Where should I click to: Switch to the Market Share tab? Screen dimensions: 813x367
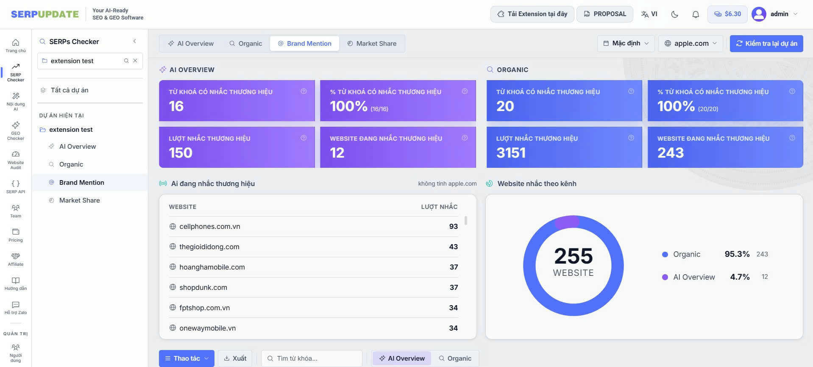point(372,43)
